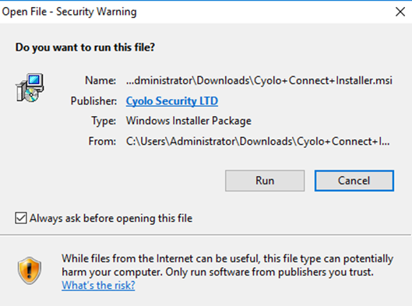Uncheck the Always ask before opening checkbox
Screen dimensions: 412x306
point(21,218)
